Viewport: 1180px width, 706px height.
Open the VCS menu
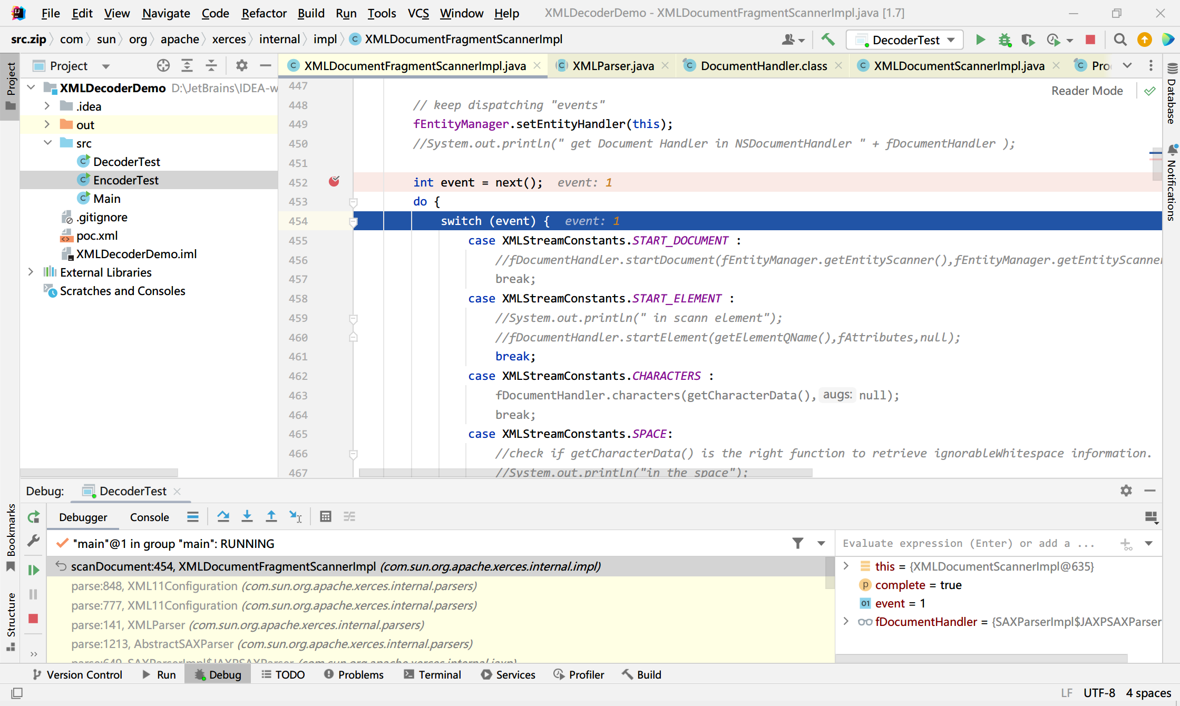click(418, 13)
